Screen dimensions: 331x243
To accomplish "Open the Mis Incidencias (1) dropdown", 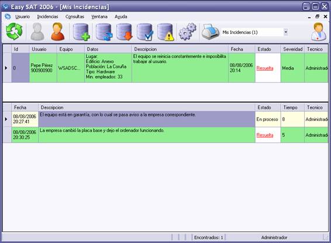I will coord(285,32).
